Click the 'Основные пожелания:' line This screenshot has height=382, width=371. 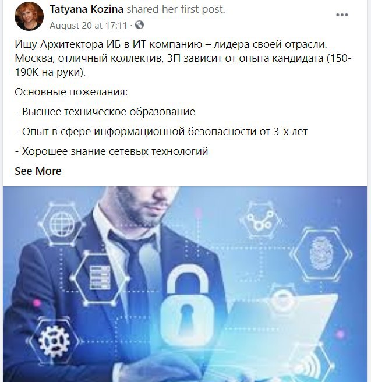click(71, 92)
